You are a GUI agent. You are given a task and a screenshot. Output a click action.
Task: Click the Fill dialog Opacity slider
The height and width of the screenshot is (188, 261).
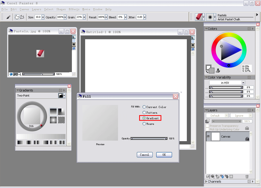click(149, 139)
